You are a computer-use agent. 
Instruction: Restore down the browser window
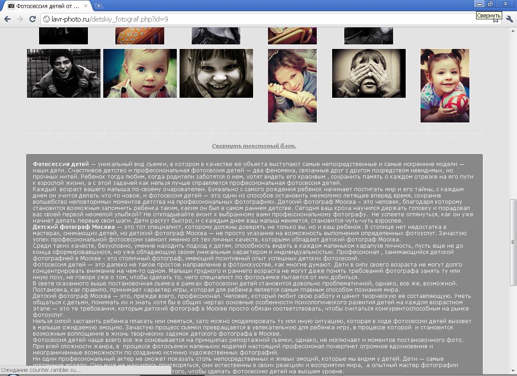[490, 4]
